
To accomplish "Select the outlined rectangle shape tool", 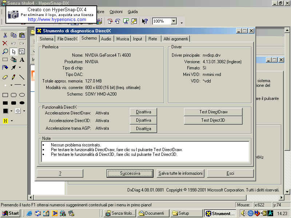I will coord(5,95).
